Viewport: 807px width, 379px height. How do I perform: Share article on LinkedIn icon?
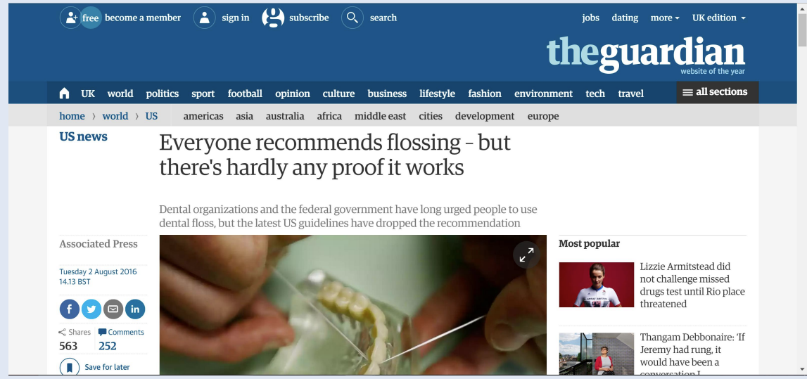[135, 309]
